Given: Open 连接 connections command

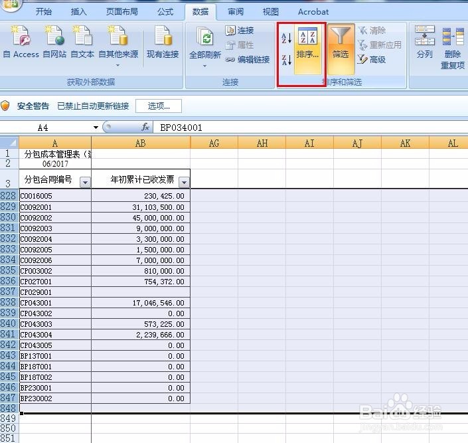Looking at the screenshot, I should point(240,30).
